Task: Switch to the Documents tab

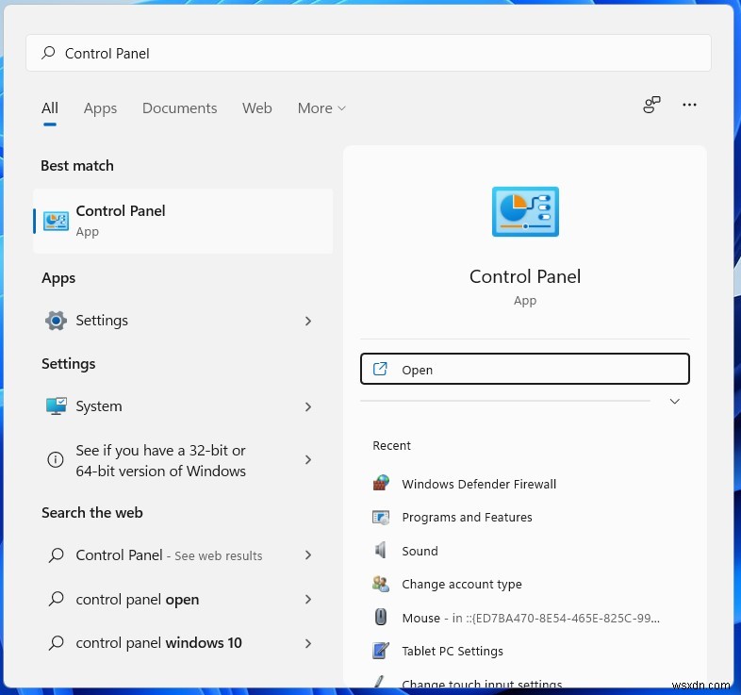Action: tap(179, 108)
